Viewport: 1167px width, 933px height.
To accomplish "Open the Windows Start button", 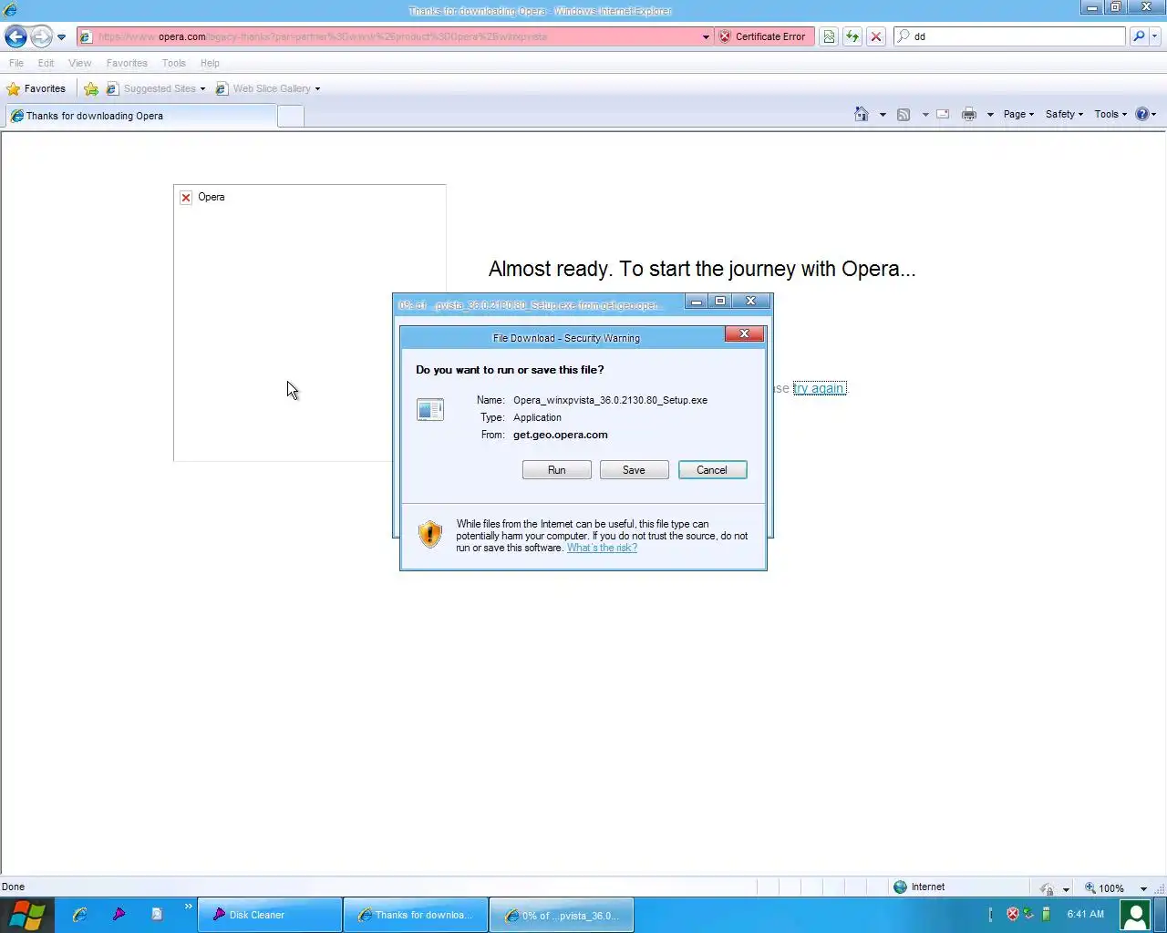I will pyautogui.click(x=27, y=915).
